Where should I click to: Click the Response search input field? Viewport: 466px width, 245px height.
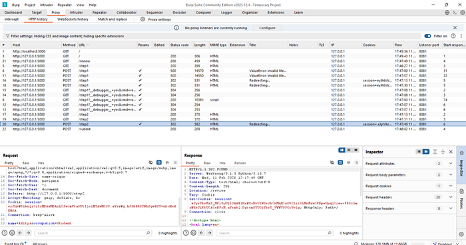point(274,233)
